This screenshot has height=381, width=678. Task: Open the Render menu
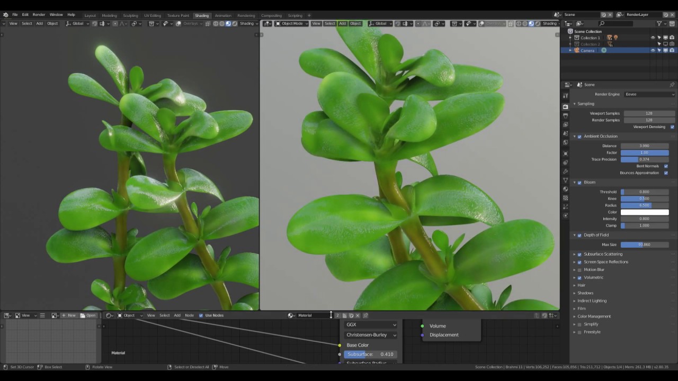click(x=39, y=15)
